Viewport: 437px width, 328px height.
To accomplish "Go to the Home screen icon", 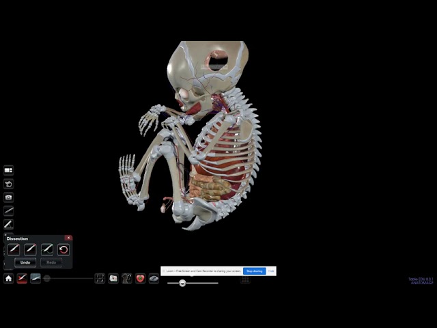I will click(x=8, y=278).
